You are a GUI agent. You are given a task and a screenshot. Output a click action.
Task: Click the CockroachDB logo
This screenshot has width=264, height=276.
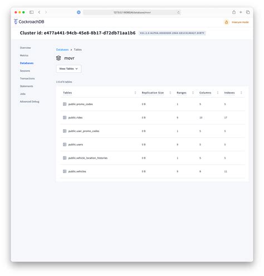click(x=29, y=22)
